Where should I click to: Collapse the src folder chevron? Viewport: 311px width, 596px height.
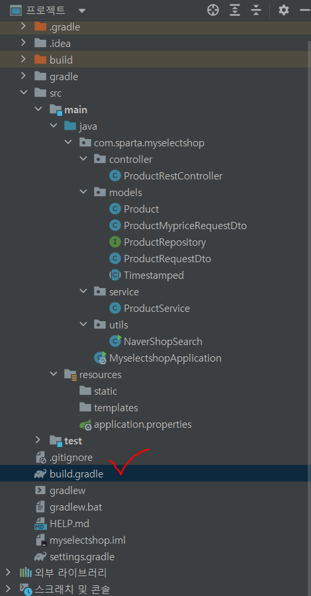pos(24,93)
